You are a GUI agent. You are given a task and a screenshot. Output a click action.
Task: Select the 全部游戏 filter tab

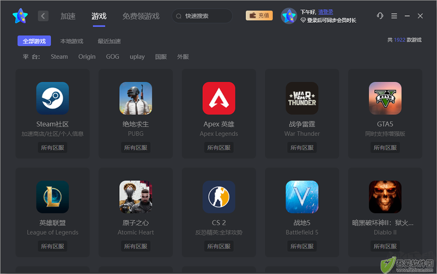click(x=34, y=41)
